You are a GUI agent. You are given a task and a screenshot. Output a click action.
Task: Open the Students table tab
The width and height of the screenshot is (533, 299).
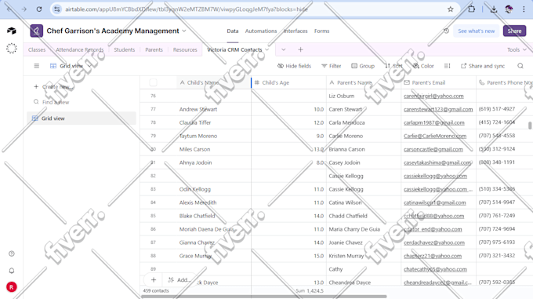125,49
